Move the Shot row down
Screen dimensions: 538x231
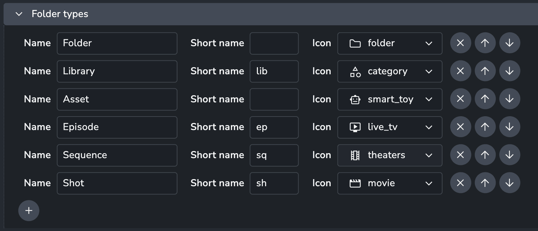[509, 183]
